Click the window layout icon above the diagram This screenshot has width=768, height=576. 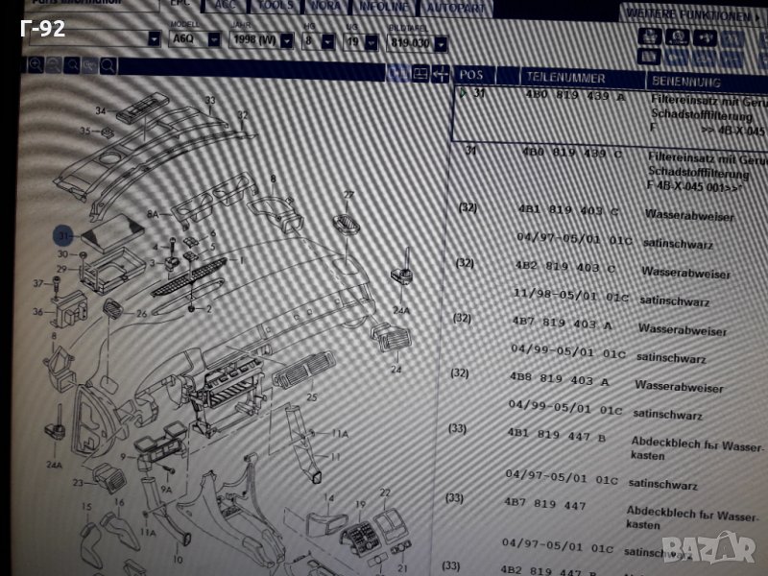pyautogui.click(x=420, y=73)
